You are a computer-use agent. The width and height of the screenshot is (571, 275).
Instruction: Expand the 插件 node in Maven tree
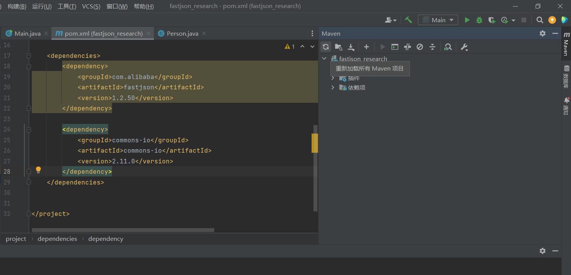pos(332,78)
